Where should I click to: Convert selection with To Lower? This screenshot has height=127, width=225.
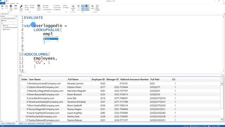46,7
